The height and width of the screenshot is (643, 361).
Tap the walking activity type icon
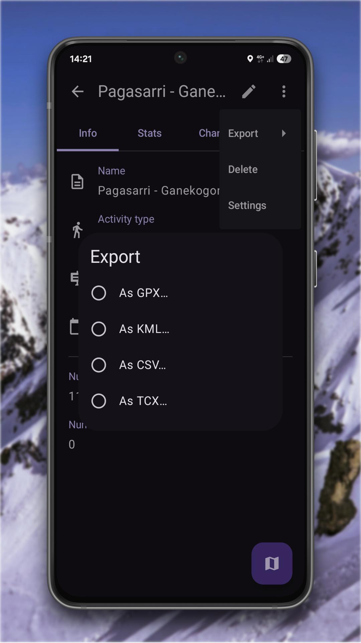click(x=77, y=230)
